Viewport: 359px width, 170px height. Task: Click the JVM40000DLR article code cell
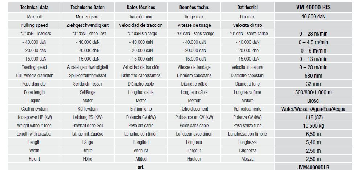[313, 167]
